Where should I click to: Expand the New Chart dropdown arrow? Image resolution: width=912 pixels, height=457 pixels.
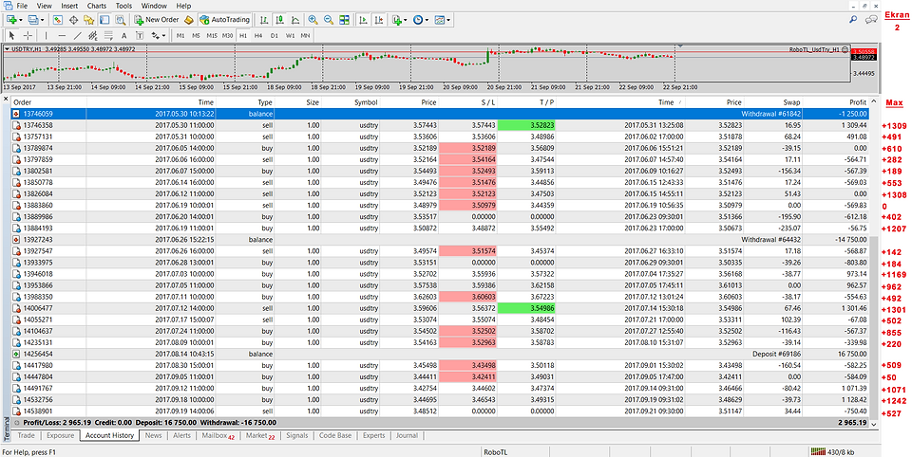tap(21, 20)
